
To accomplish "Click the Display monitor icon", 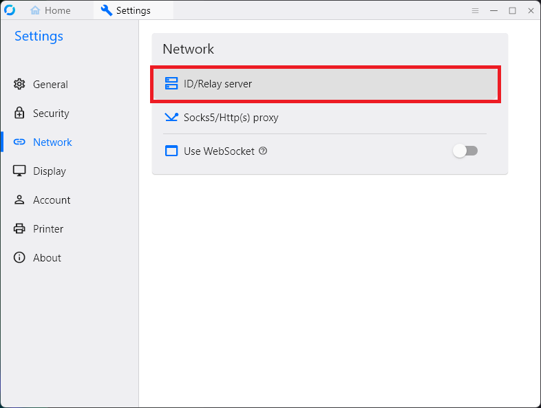I will (x=19, y=171).
